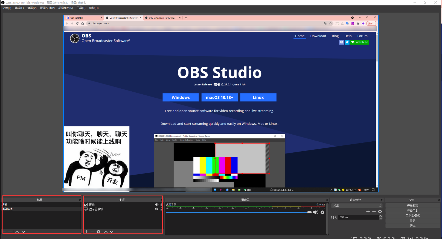Undock the 混音器 panel via float icon
This screenshot has width=442, height=239.
coord(327,200)
